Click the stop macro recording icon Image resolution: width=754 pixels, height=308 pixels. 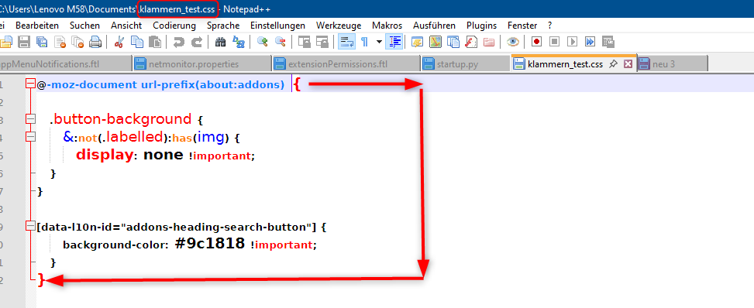coord(554,43)
